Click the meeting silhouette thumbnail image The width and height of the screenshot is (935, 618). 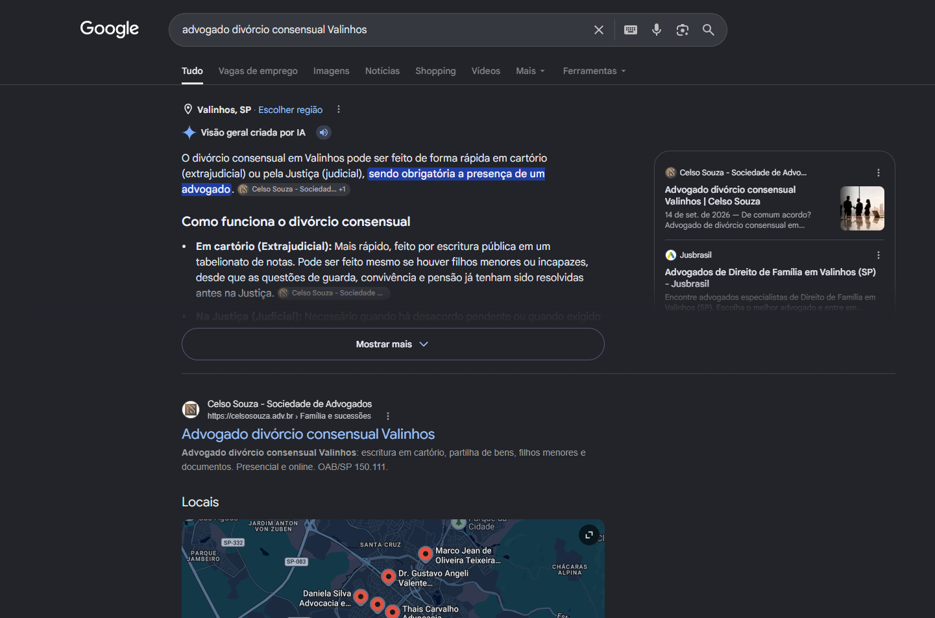(862, 208)
